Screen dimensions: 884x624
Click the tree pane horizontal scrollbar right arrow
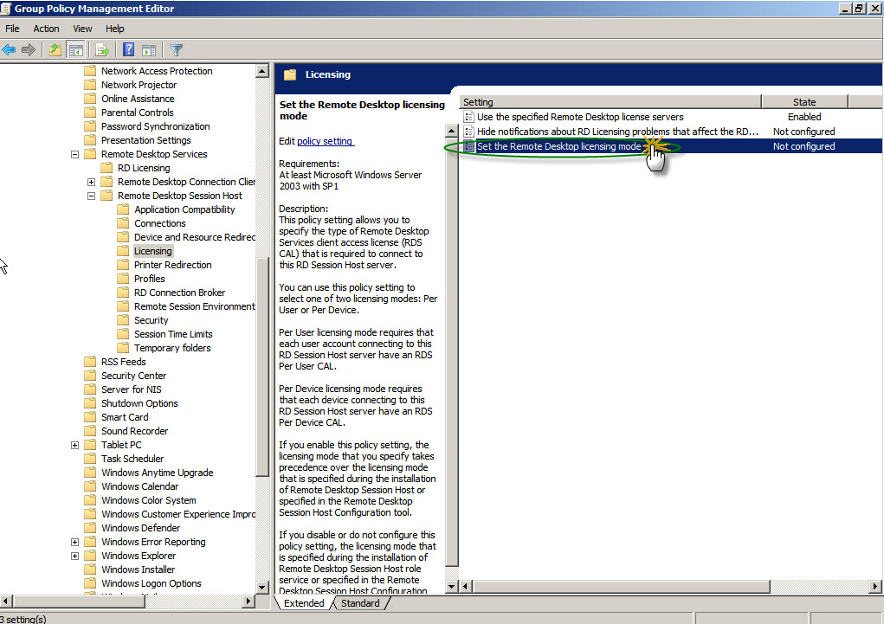coord(248,601)
